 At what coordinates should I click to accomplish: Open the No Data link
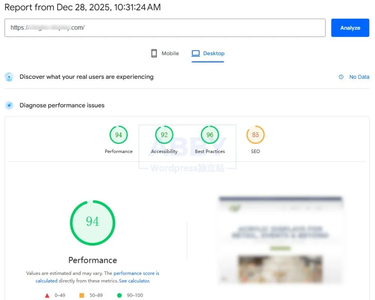click(359, 77)
